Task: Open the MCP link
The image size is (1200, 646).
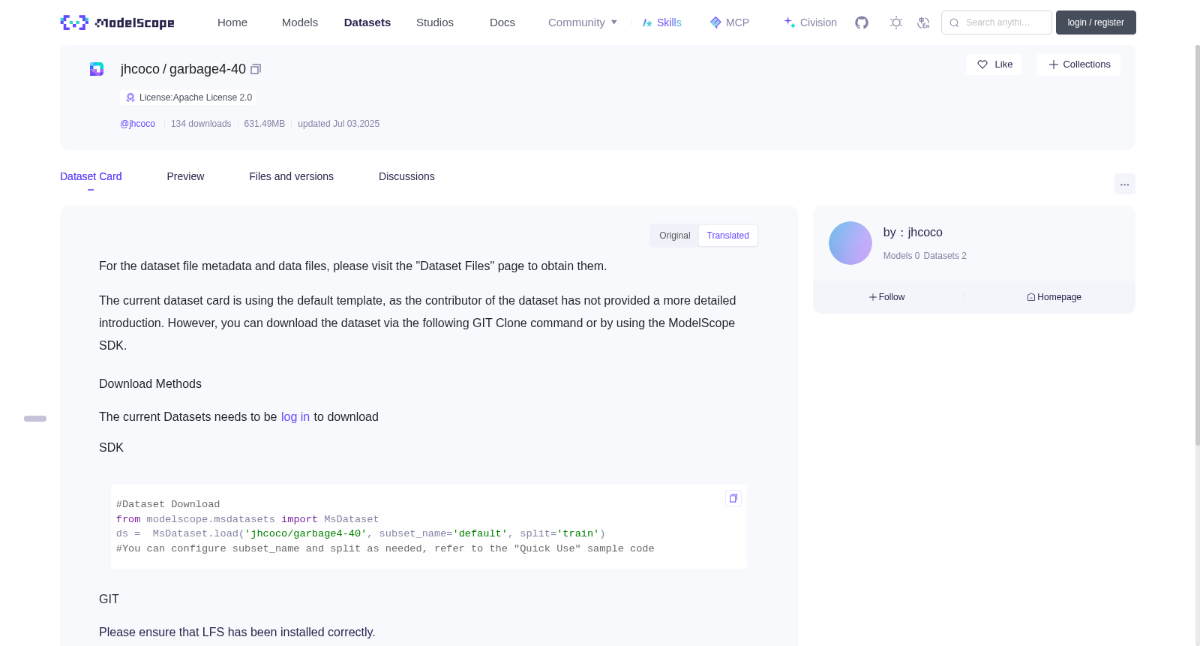Action: point(730,23)
